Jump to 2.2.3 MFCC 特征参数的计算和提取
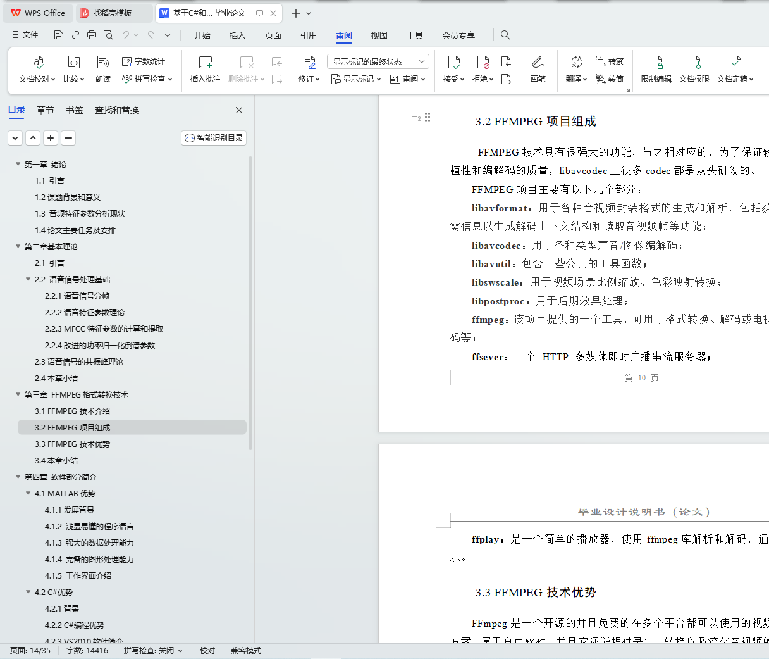 104,329
